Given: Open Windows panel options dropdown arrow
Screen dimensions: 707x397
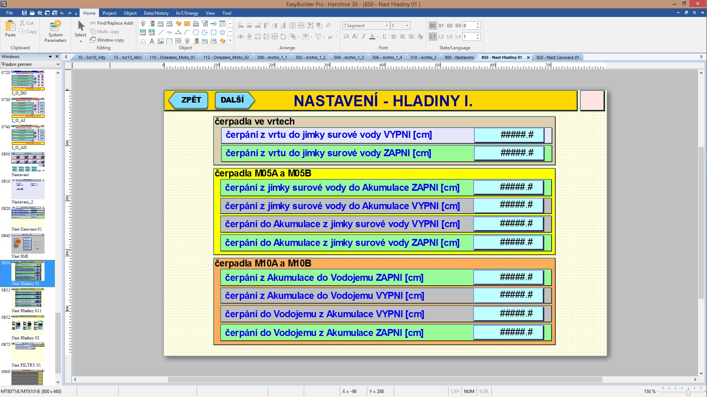Looking at the screenshot, I should (50, 57).
